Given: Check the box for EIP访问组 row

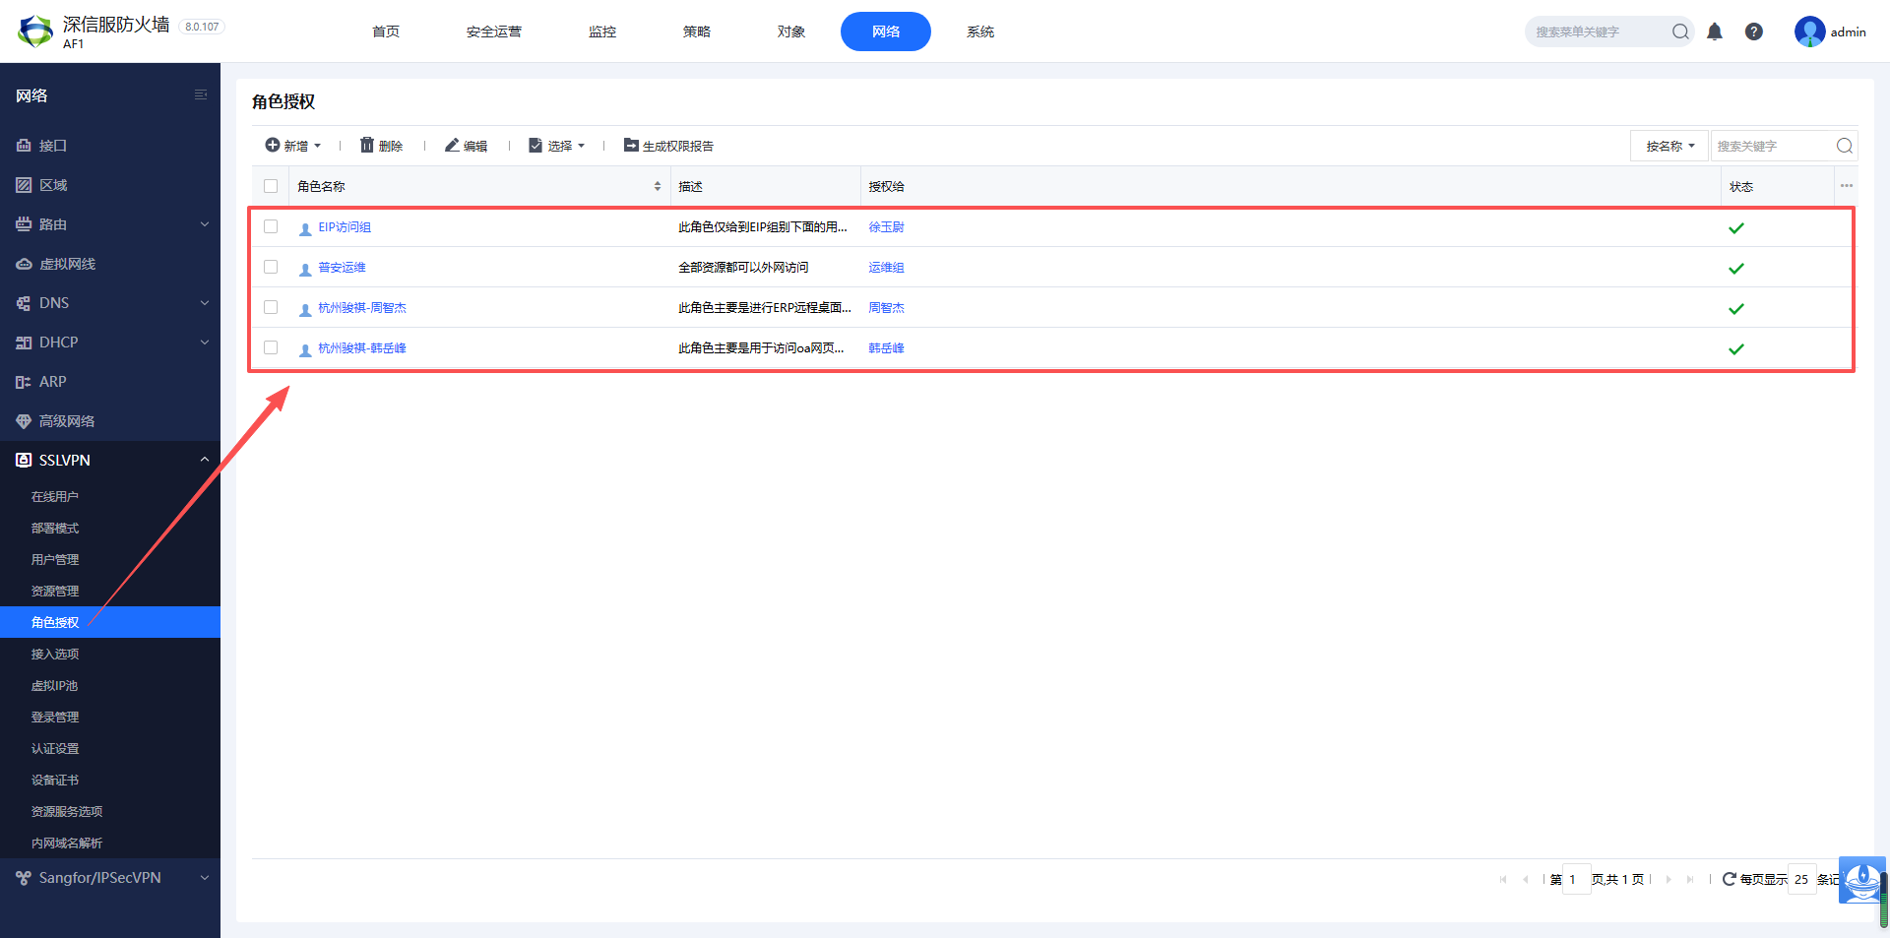Looking at the screenshot, I should click(x=271, y=226).
